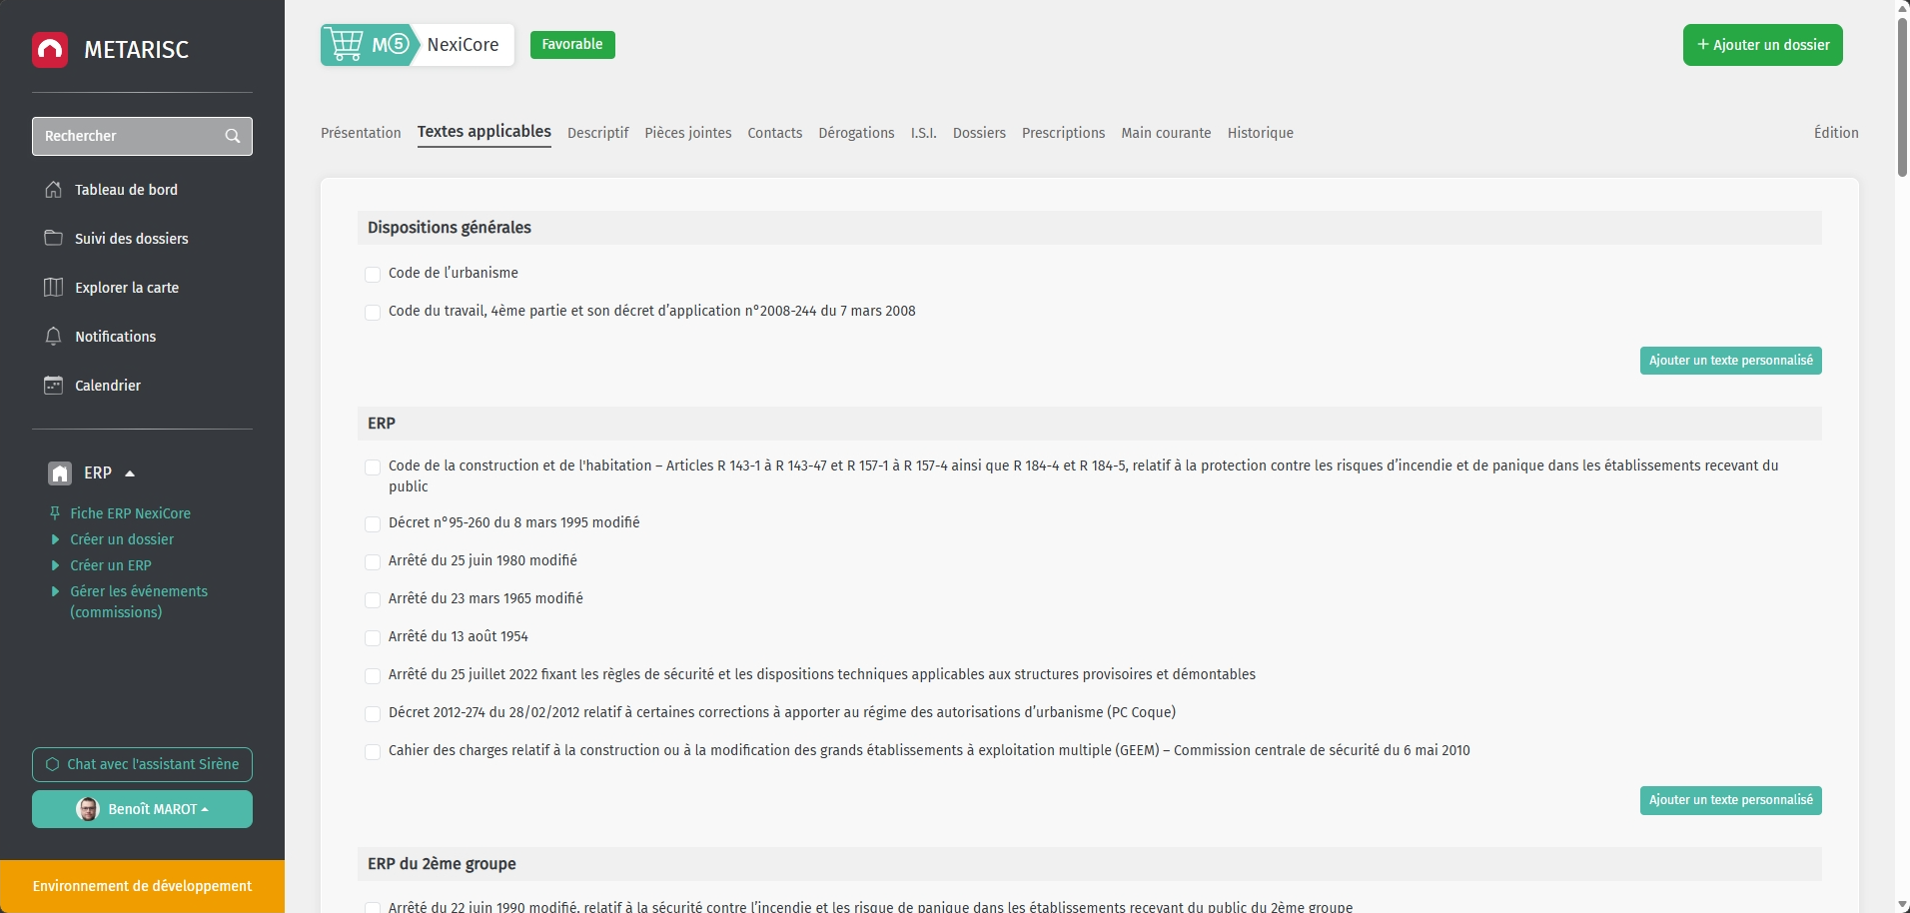Add custom text under ERP section

coord(1731,800)
